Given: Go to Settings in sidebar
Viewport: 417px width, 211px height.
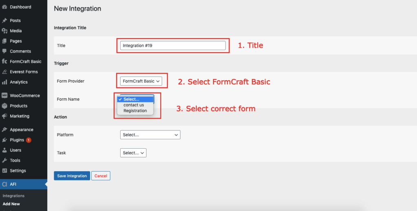Looking at the screenshot, I should click(x=18, y=171).
